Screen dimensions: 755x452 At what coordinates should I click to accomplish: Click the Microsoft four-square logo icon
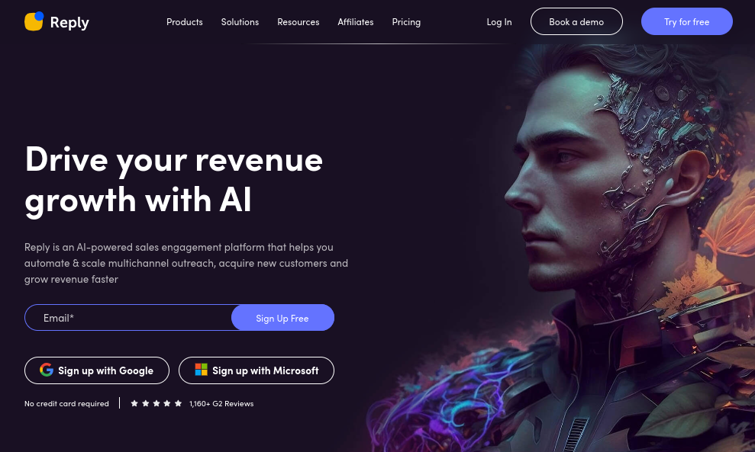click(202, 369)
